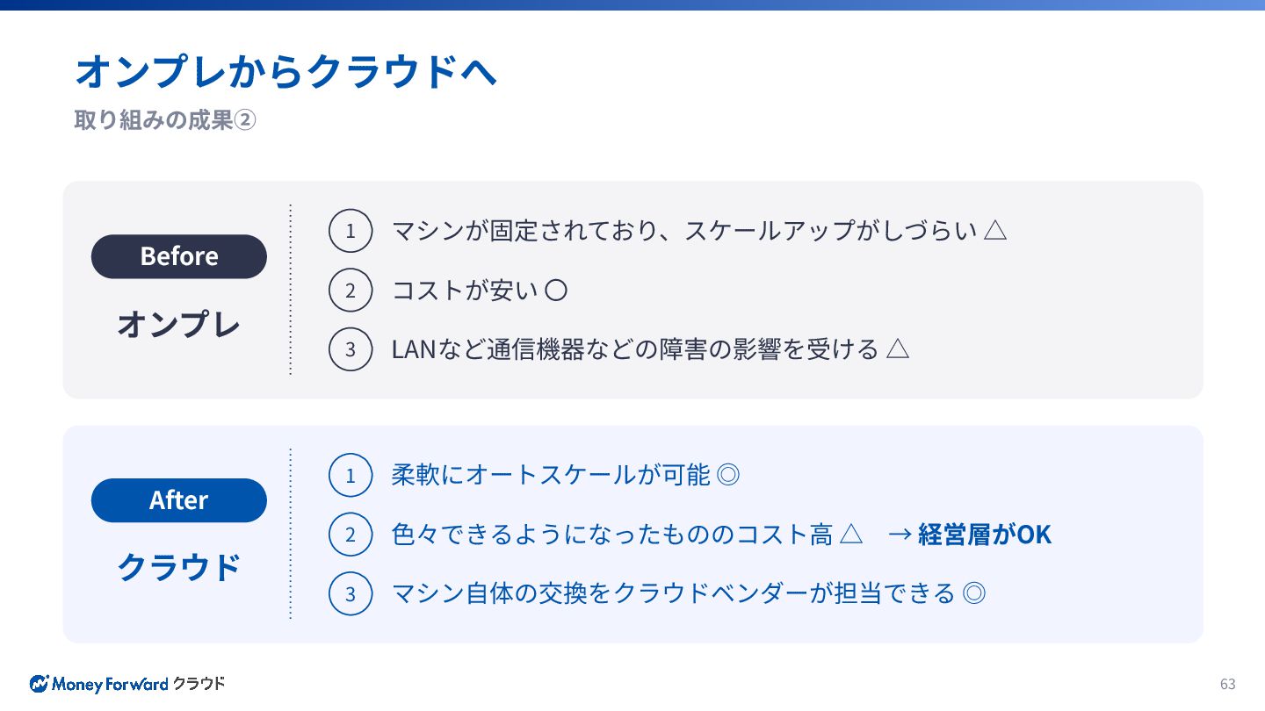Viewport: 1265px width, 711px height.
Task: Click the Before pill label
Action: [179, 256]
